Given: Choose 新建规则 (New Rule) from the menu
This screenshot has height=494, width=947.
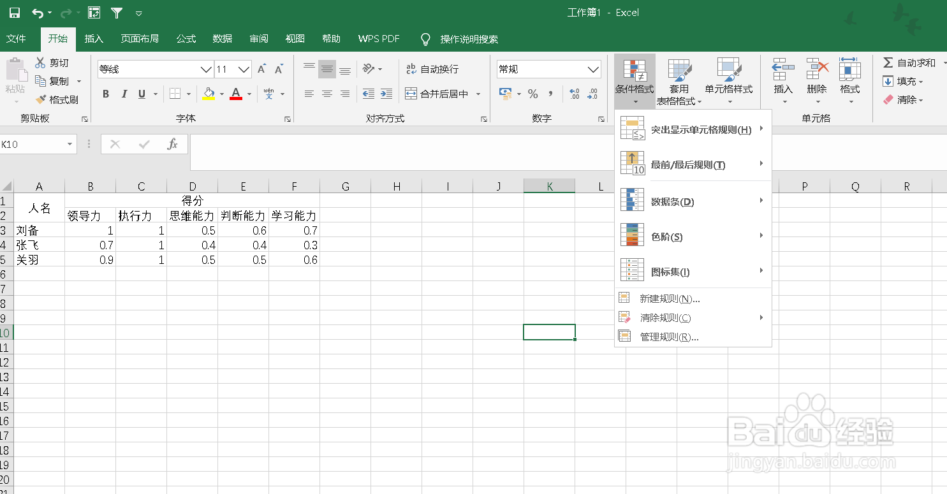Looking at the screenshot, I should coord(668,298).
